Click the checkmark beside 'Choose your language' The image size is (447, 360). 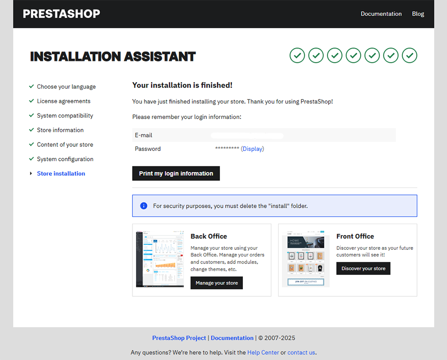coord(31,86)
